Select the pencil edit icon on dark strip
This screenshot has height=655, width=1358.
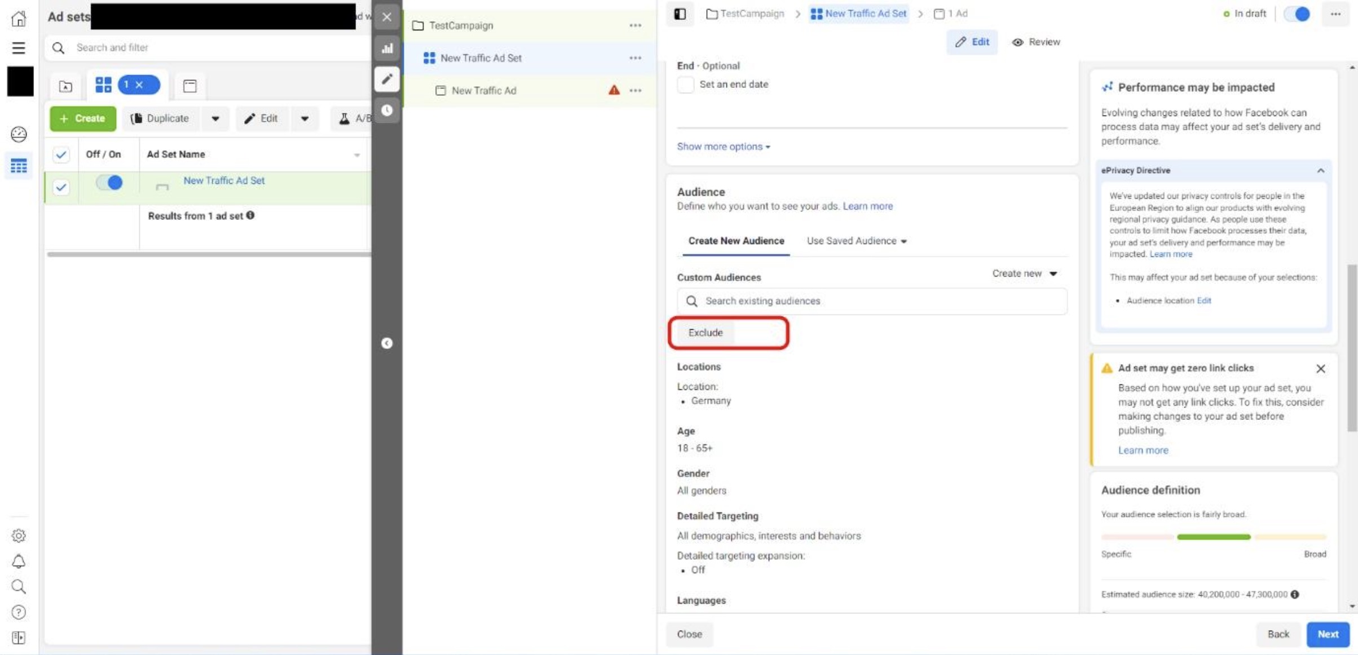(387, 79)
